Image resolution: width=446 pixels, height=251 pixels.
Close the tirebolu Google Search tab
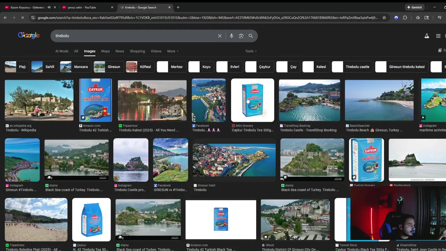pyautogui.click(x=169, y=7)
